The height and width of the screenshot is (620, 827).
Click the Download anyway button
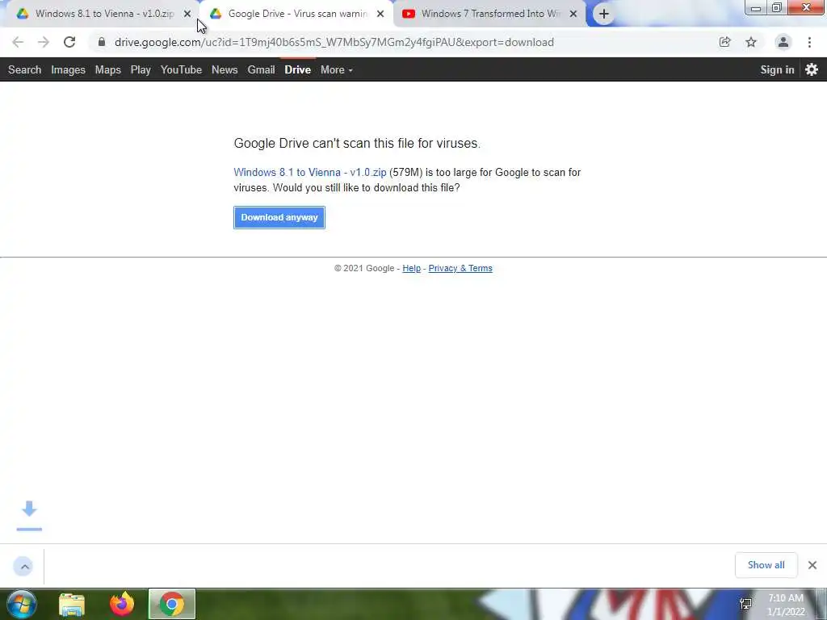tap(279, 218)
